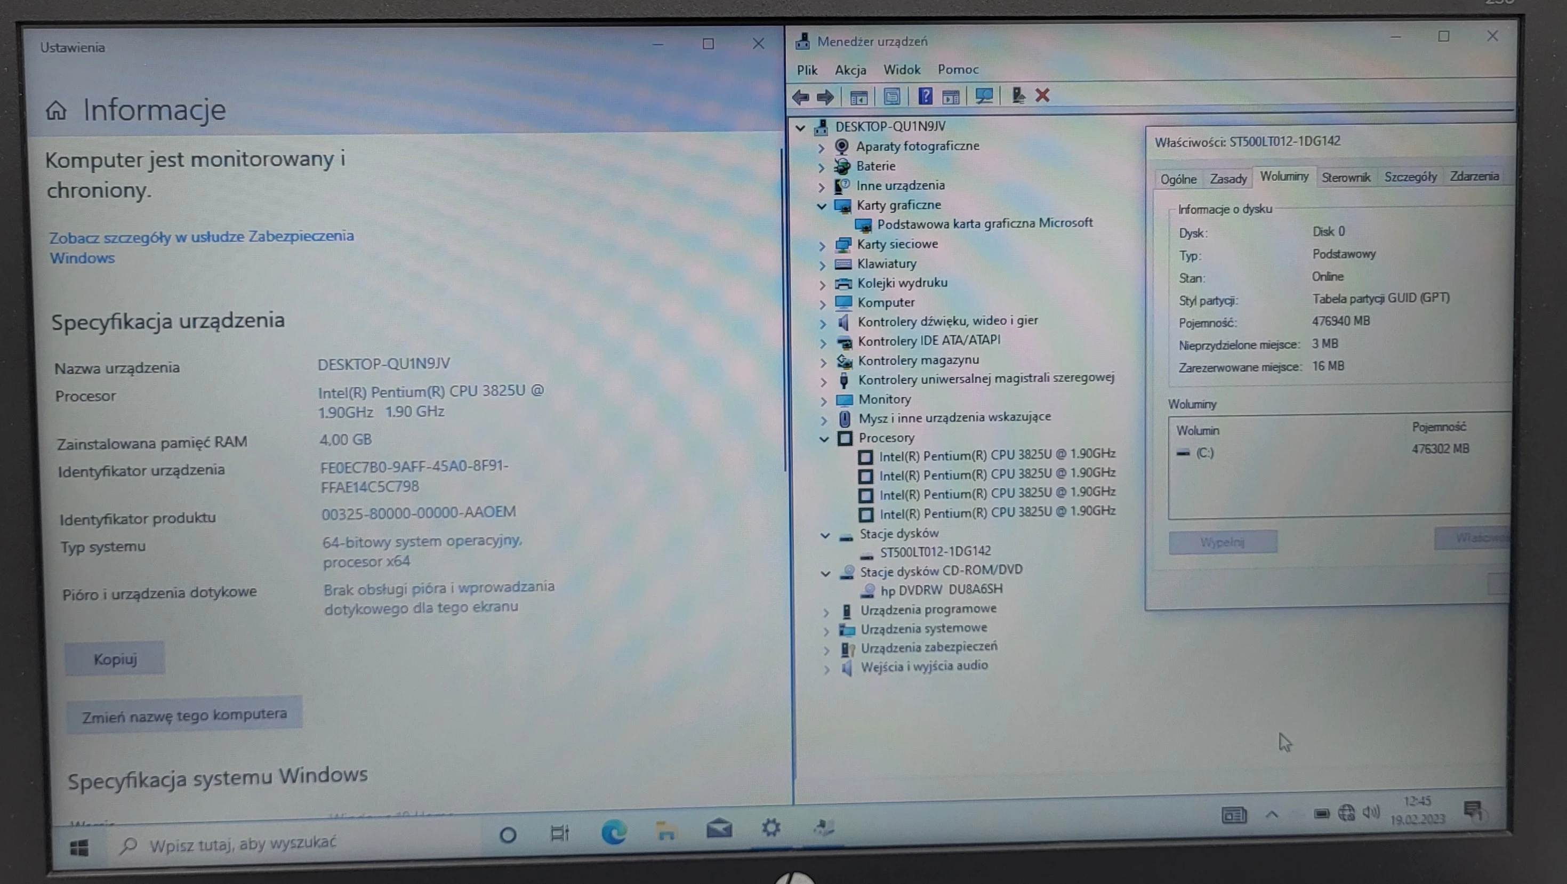Switch to the Zasady tab

[1227, 179]
